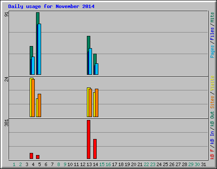Click the cyan pages bar for day 14
Viewport: 217px width, 169px height.
pyautogui.click(x=97, y=69)
